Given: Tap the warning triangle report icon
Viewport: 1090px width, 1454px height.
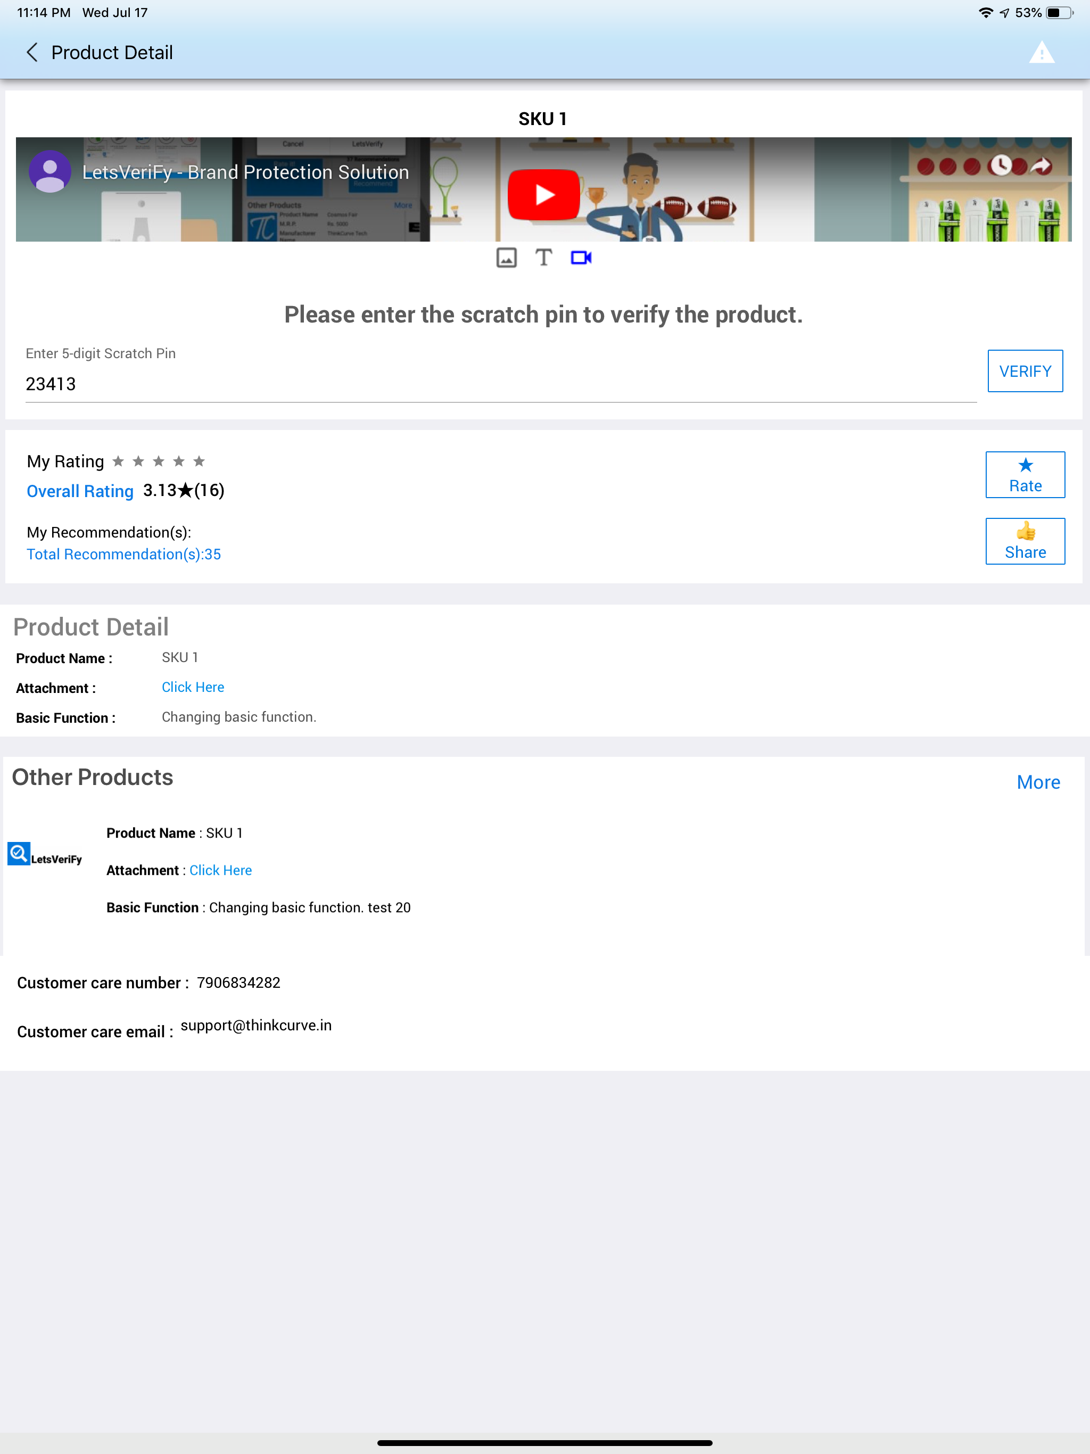Looking at the screenshot, I should [1042, 53].
